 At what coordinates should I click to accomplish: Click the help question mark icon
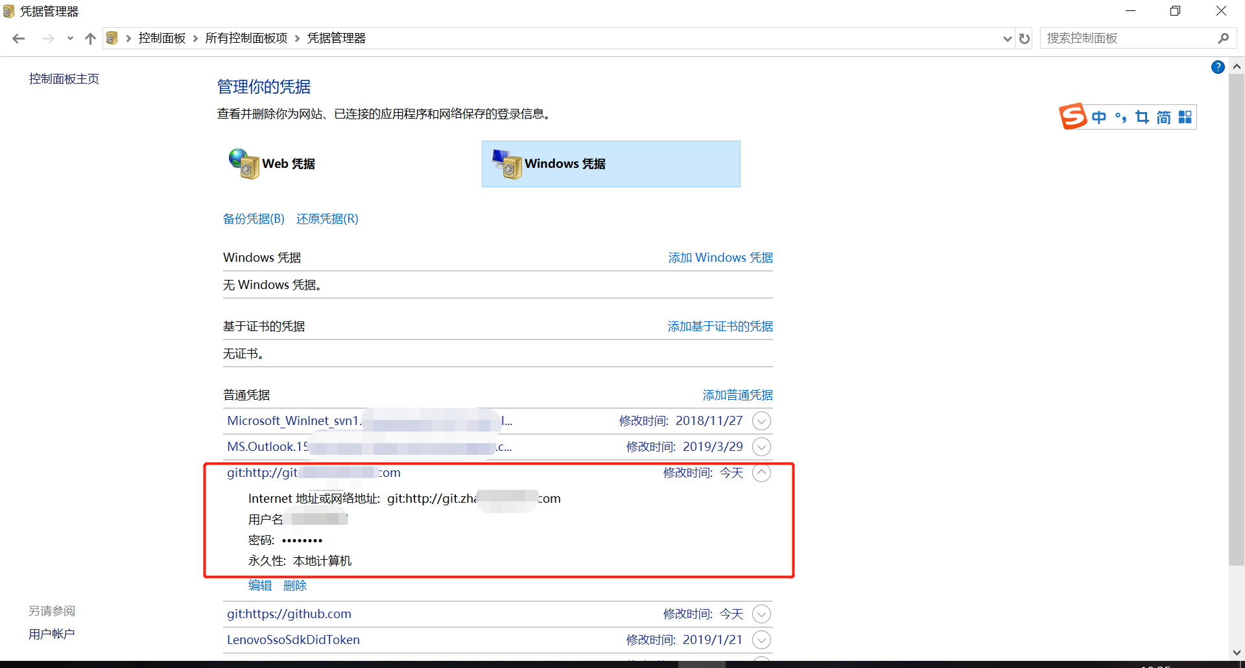pyautogui.click(x=1218, y=67)
